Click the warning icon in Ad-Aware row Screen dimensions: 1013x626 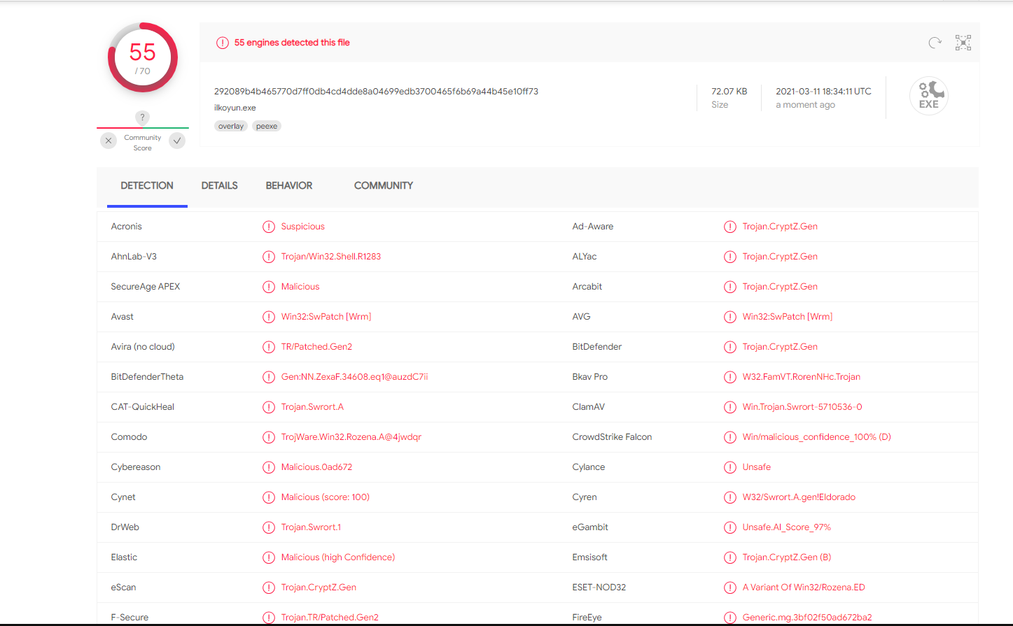pyautogui.click(x=730, y=227)
